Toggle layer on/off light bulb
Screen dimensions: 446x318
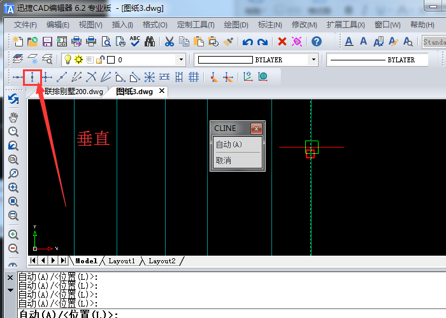tap(68, 60)
